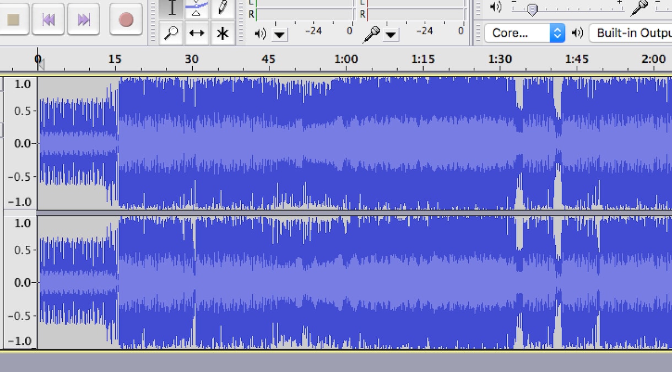The width and height of the screenshot is (672, 372).
Task: Skip to the end of the track
Action: [x=84, y=20]
